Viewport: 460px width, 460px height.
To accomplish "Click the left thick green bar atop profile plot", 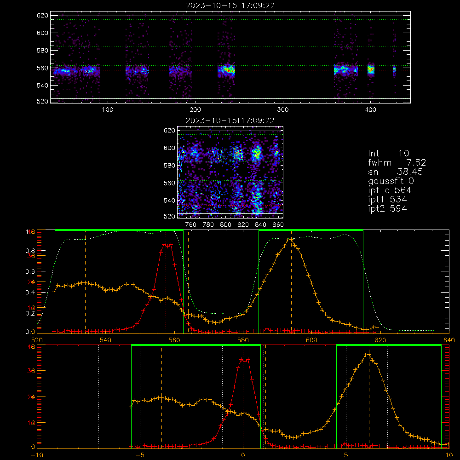I will coord(119,230).
